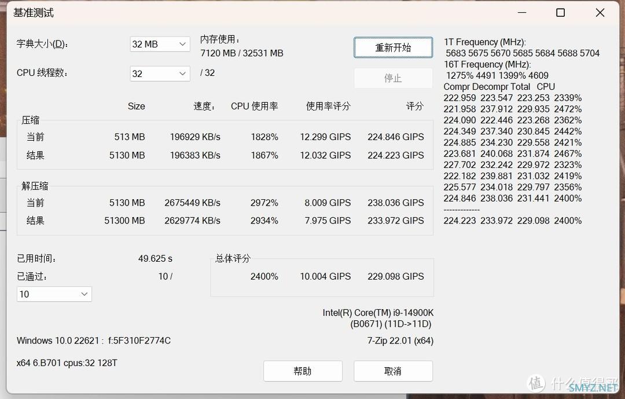Close the 基准测试 benchmark window

[600, 13]
